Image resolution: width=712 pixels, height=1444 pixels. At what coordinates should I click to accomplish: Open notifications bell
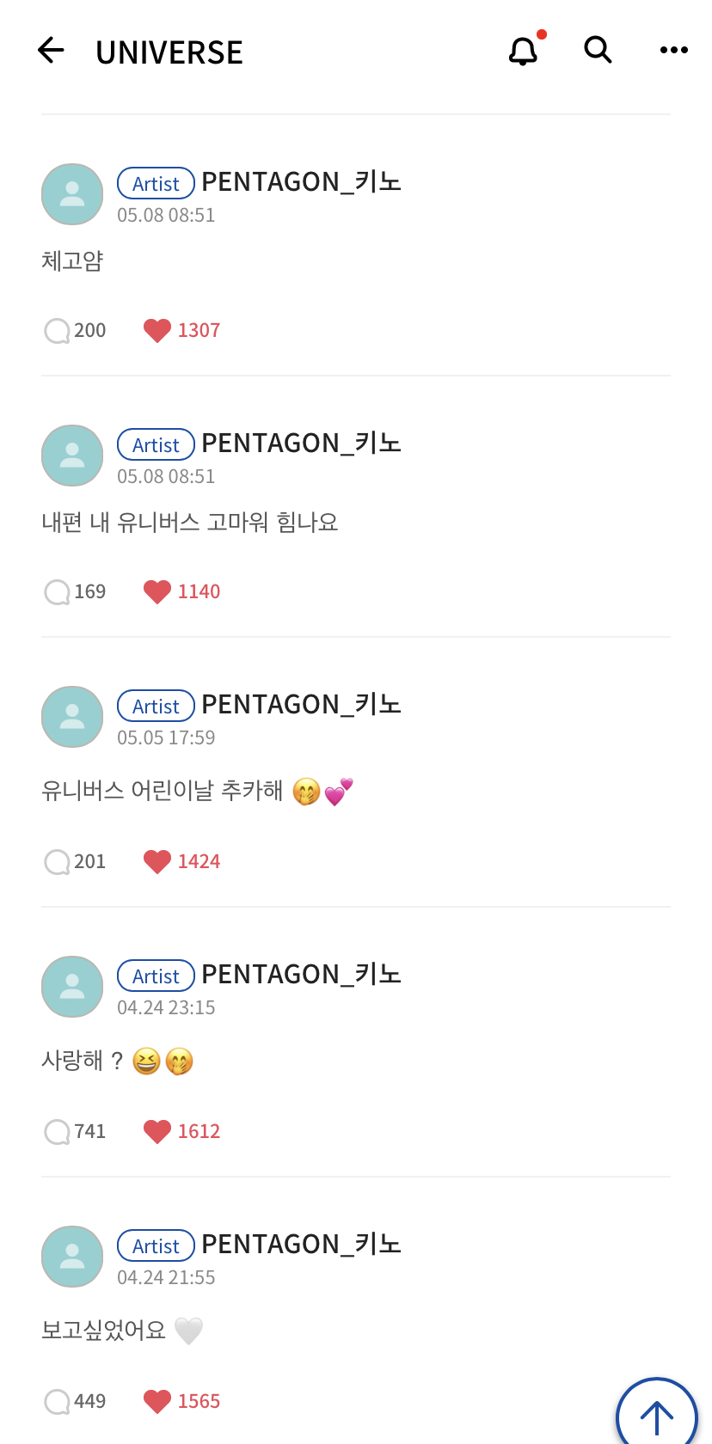coord(523,51)
